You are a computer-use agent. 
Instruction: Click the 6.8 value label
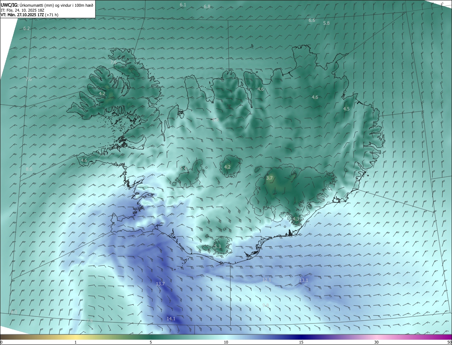(x=207, y=7)
